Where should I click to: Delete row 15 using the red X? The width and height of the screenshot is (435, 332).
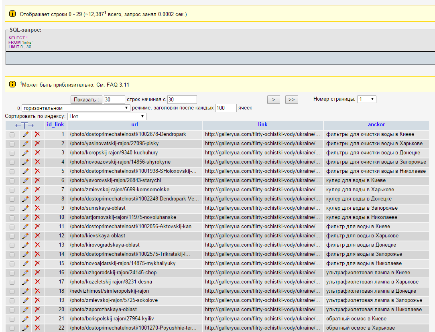(37, 263)
